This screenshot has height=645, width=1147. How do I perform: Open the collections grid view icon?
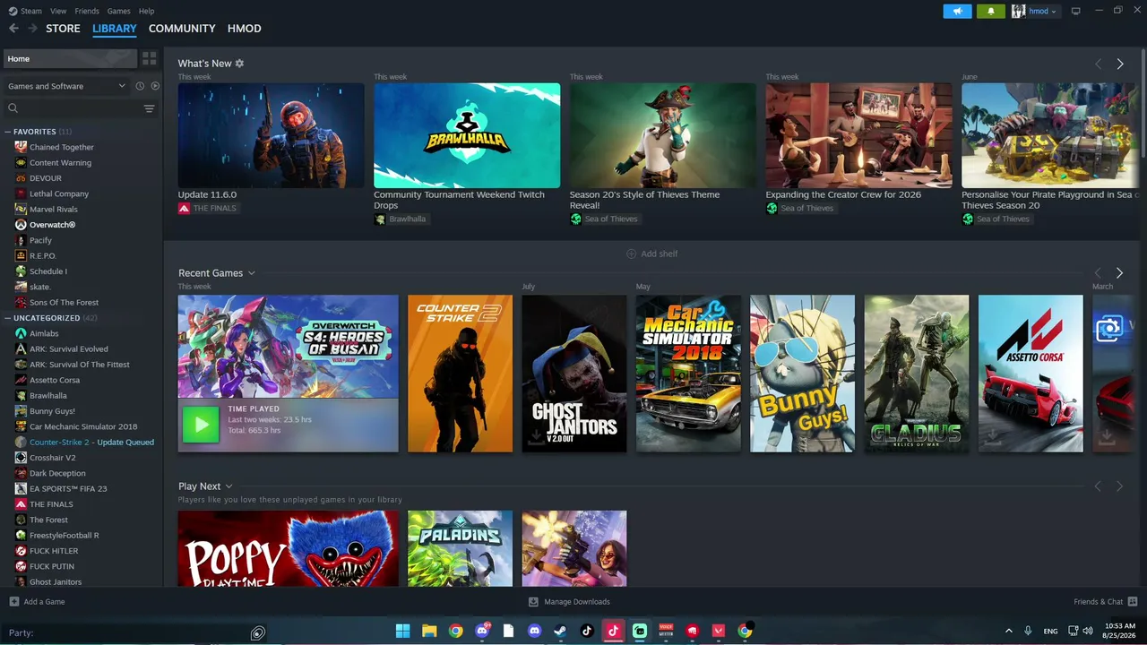point(149,58)
